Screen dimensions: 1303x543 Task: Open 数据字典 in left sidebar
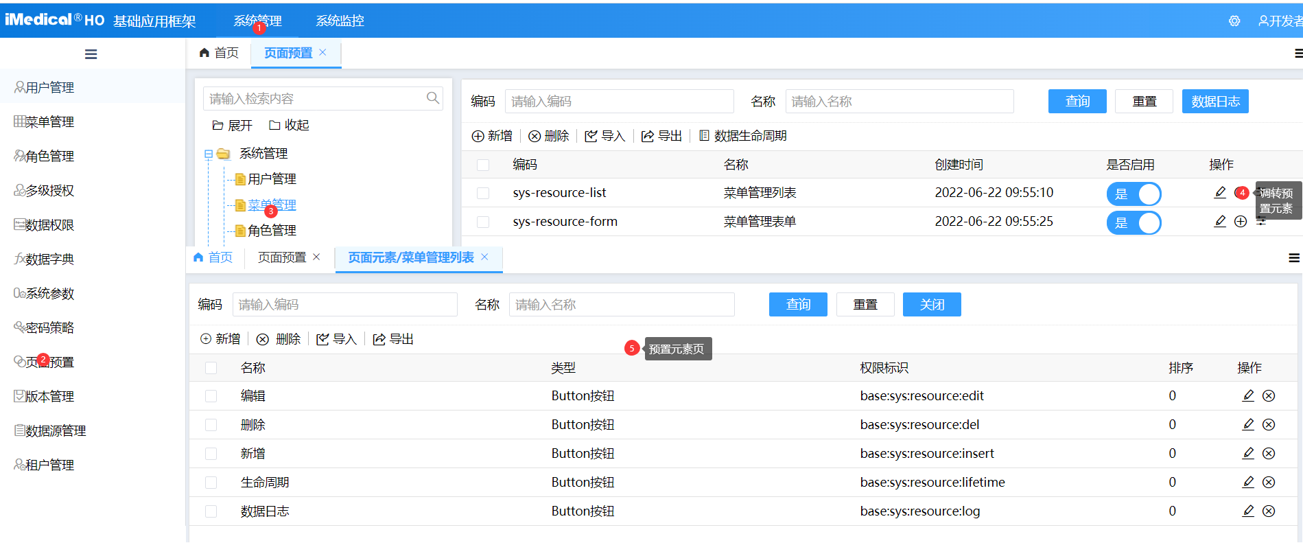(93, 259)
